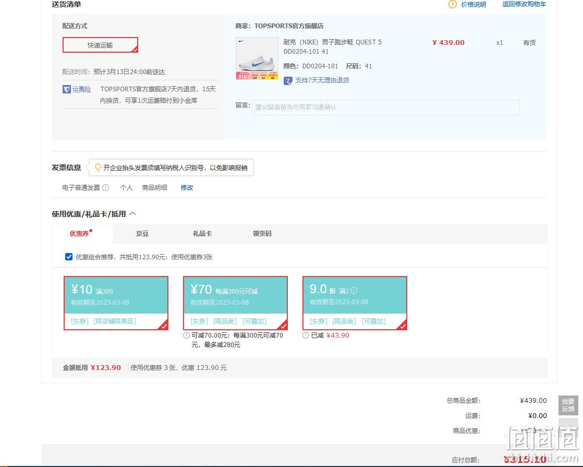Collapse the 使用优惠/礼品卡/抵用 section
This screenshot has width=583, height=467.
click(132, 214)
